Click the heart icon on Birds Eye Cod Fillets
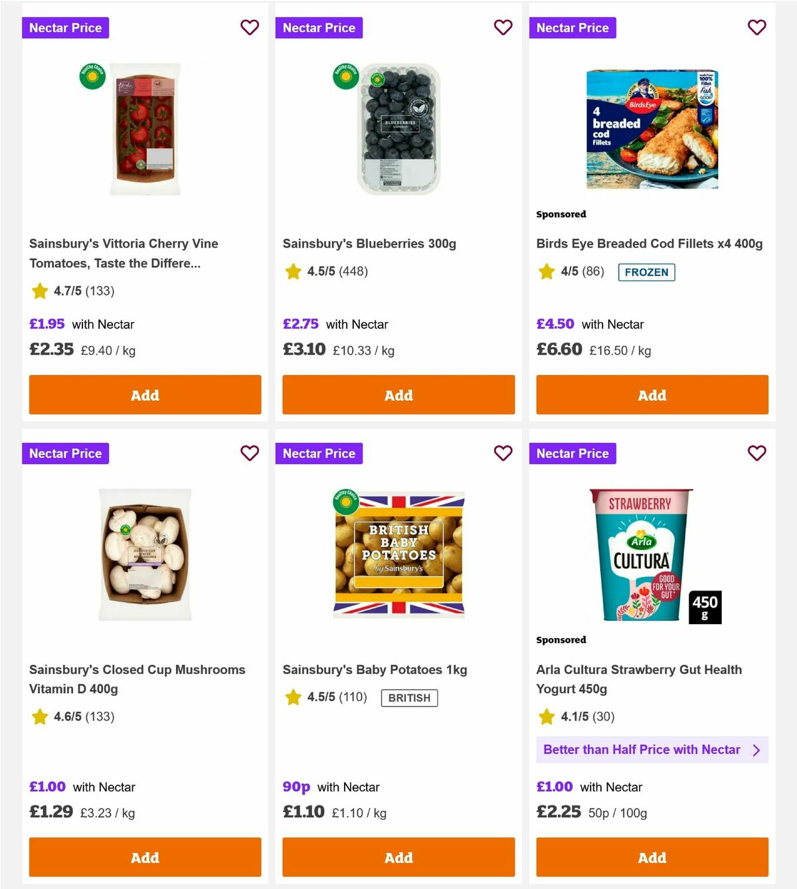797x889 pixels. pos(756,27)
